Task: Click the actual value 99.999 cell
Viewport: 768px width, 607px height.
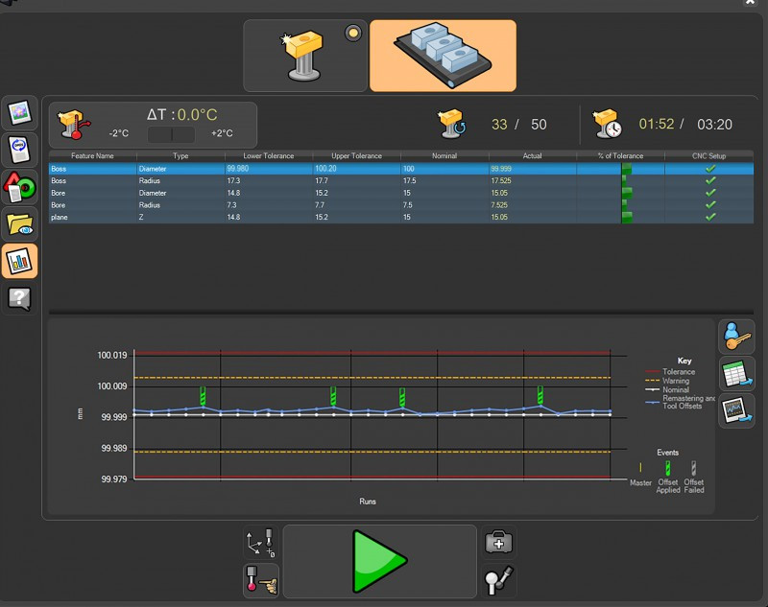Action: (533, 169)
